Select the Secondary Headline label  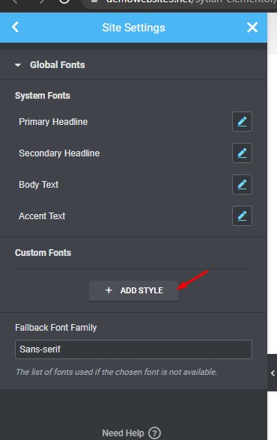(x=59, y=153)
